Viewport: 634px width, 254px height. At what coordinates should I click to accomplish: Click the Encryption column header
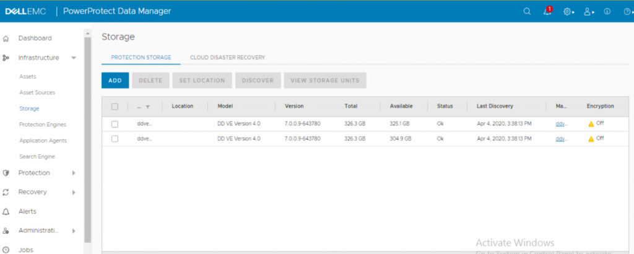pos(601,107)
